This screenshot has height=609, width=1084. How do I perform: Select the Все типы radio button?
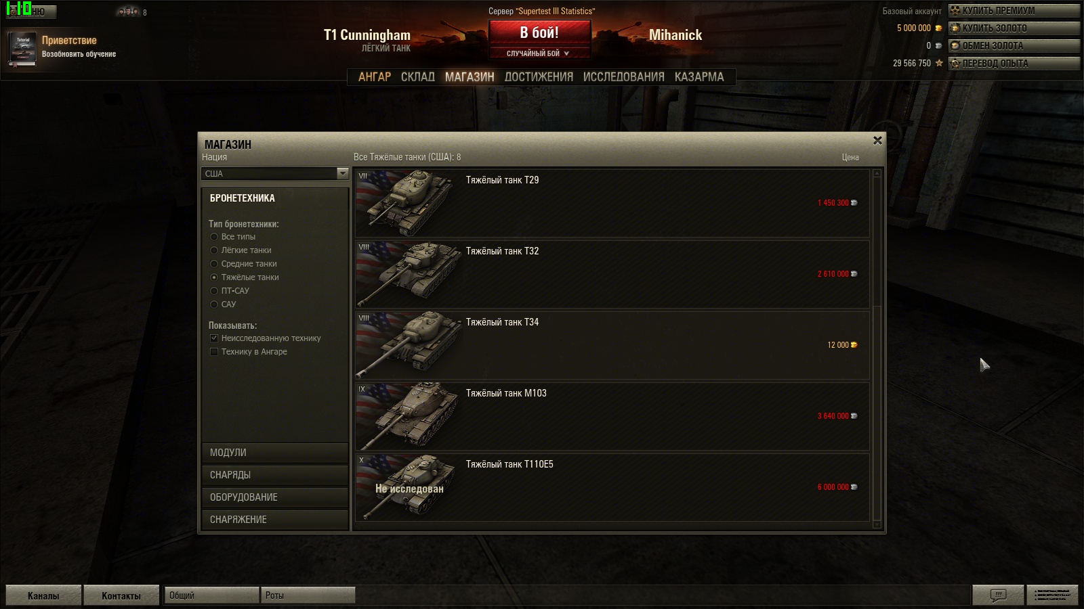(214, 237)
